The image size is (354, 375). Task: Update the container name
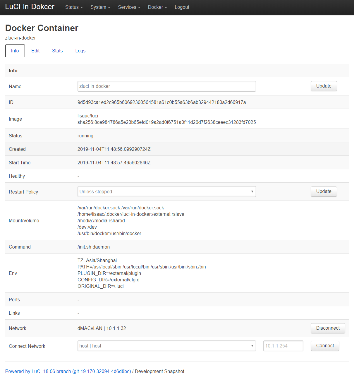[x=324, y=86]
